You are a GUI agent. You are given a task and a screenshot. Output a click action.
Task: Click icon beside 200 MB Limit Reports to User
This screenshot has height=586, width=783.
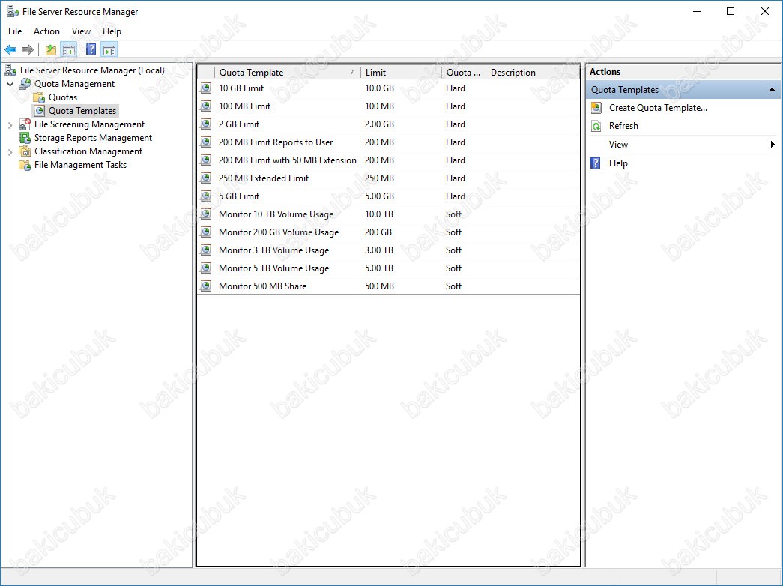pyautogui.click(x=206, y=142)
